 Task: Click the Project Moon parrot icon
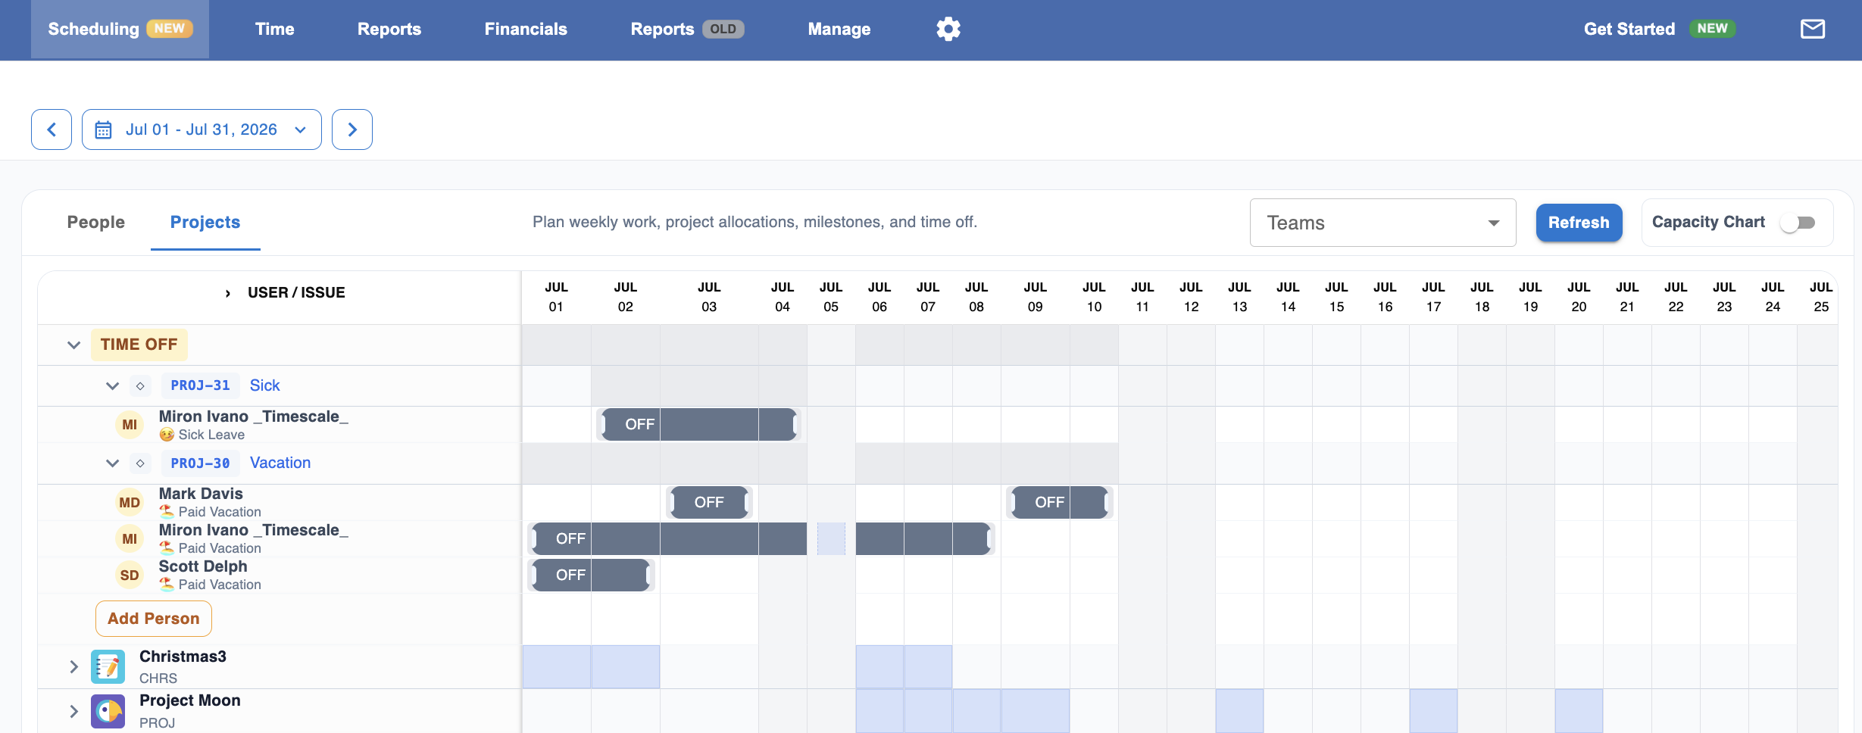coord(108,711)
